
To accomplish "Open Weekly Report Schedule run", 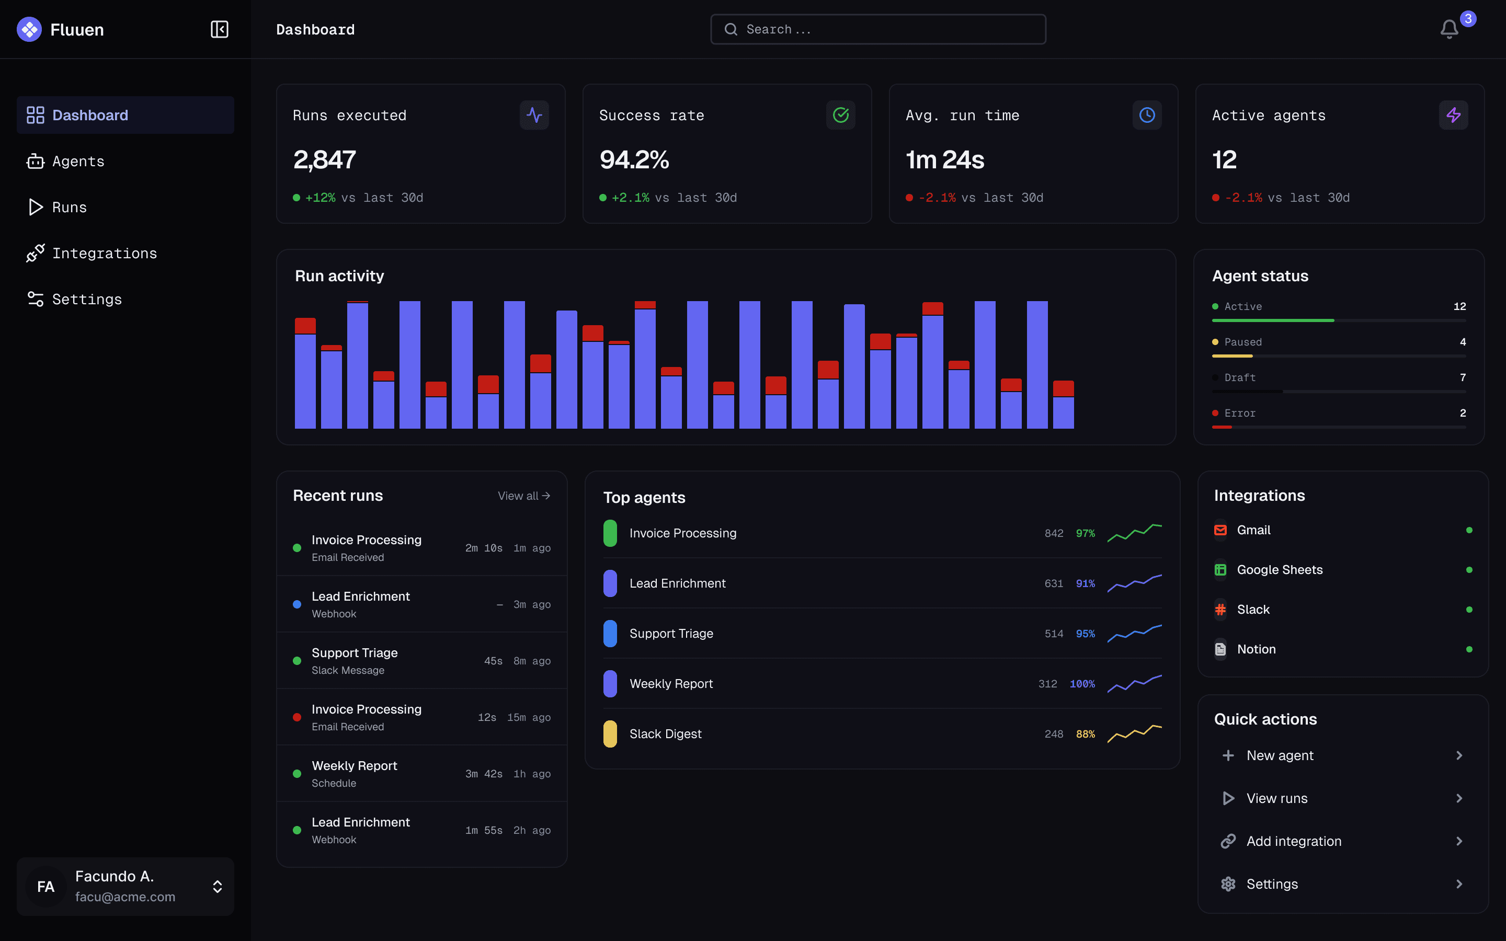I will [x=421, y=774].
